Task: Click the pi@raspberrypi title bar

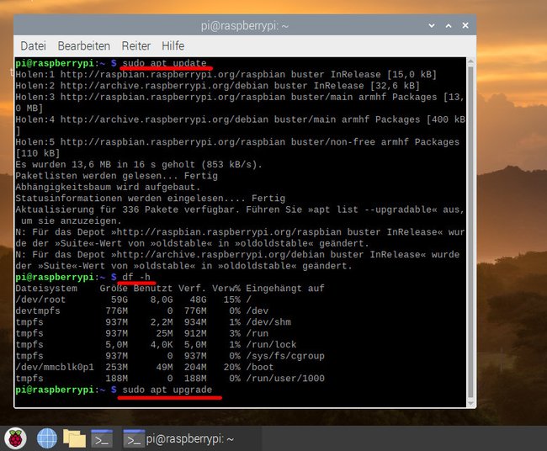Action: (245, 25)
